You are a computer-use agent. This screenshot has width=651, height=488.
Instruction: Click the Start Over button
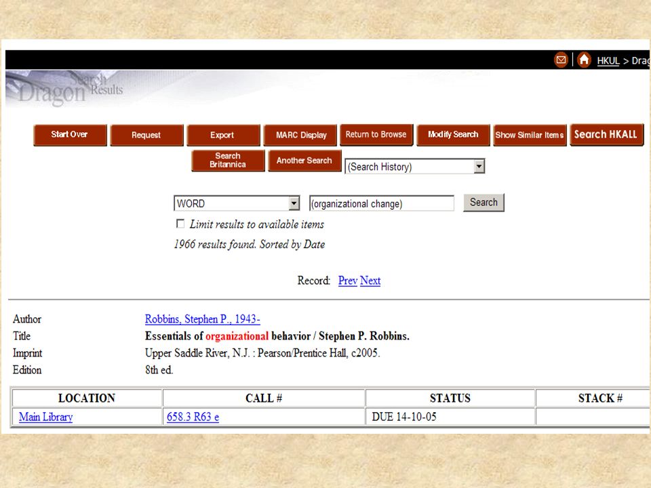(x=70, y=135)
